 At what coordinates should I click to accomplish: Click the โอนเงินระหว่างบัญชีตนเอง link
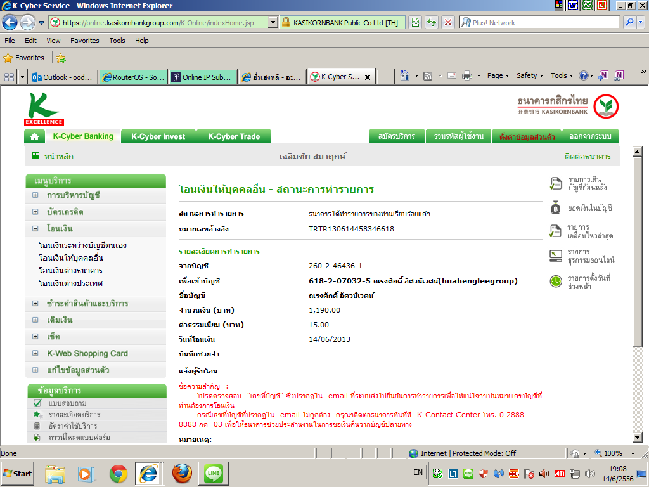click(x=82, y=245)
